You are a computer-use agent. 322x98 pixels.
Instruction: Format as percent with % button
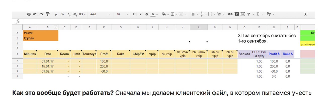[63, 14]
